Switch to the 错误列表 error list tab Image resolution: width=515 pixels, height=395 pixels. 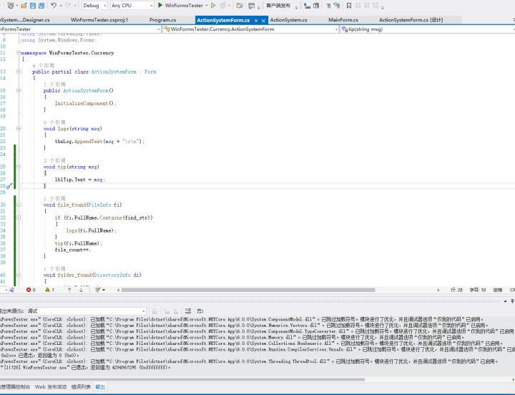(81, 387)
